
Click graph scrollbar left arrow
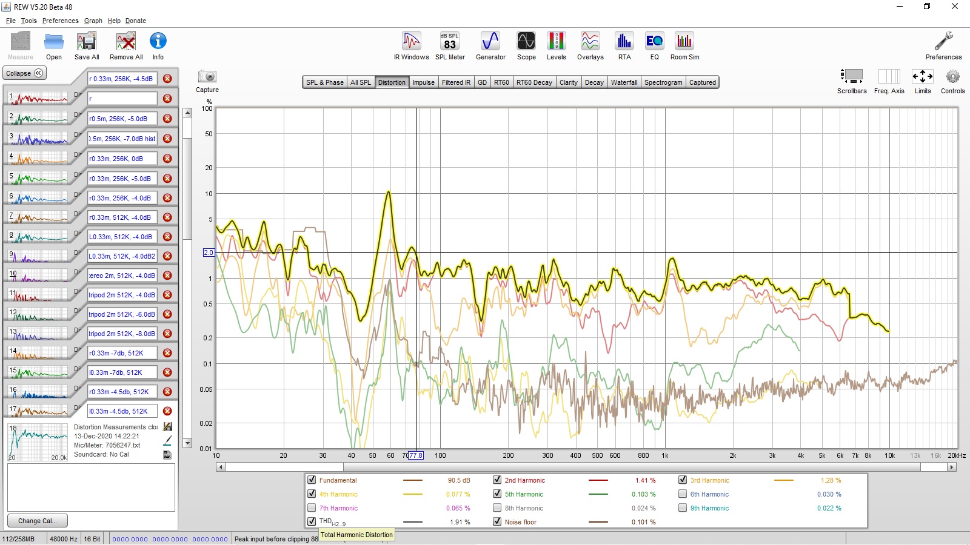pos(220,467)
